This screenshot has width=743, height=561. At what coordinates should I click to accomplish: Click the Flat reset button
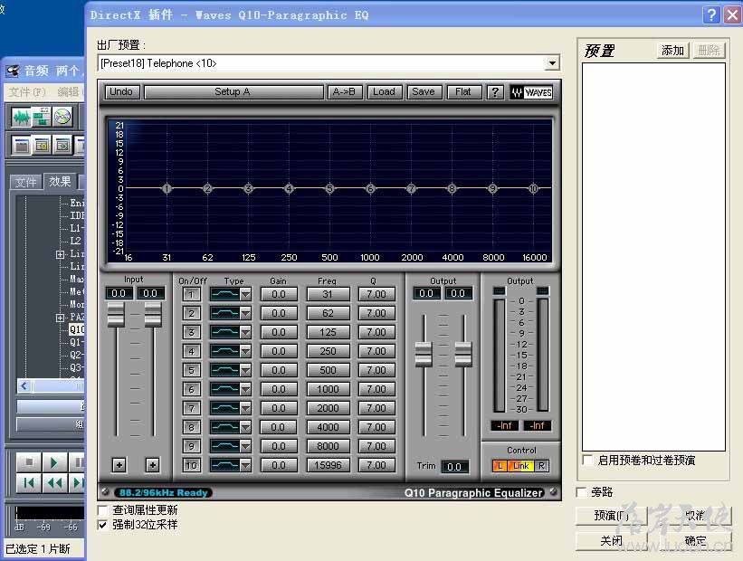463,92
